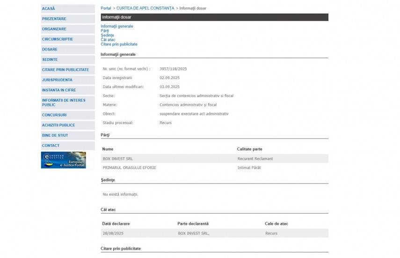Go to CONCURSURI in the sidebar
400x258 pixels.
[x=67, y=115]
